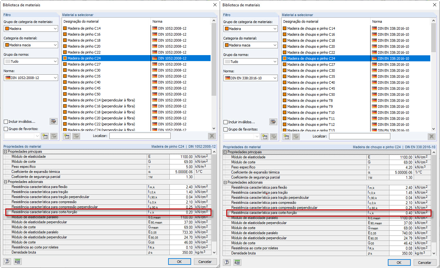Edit favorites group in DIN 1052 dialog
The width and height of the screenshot is (440, 268).
click(x=54, y=136)
